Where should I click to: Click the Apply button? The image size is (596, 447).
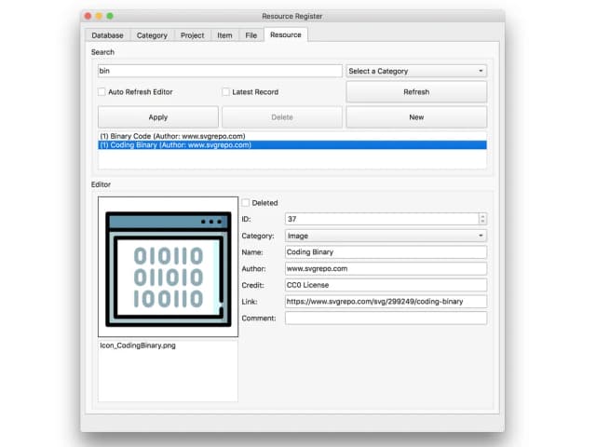click(x=158, y=117)
